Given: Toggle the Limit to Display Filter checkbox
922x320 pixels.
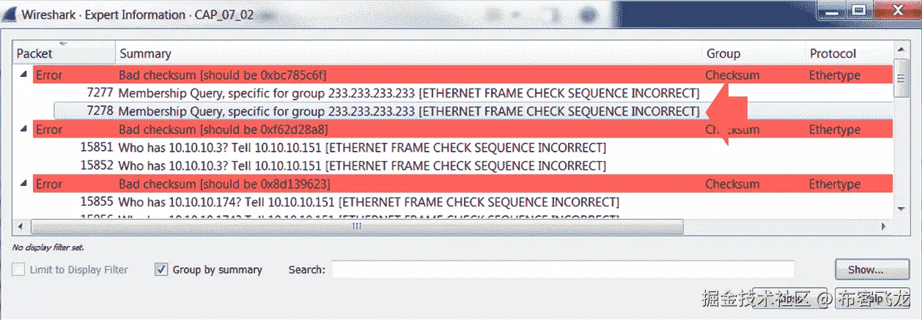Looking at the screenshot, I should coord(18,269).
